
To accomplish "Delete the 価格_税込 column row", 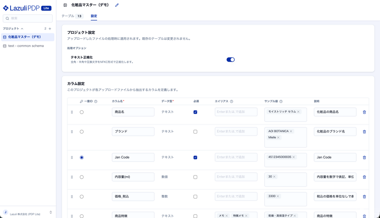I will (364, 196).
